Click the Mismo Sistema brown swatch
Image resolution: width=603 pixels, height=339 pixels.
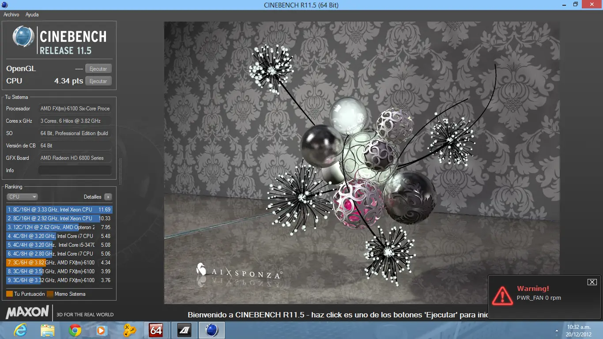point(50,294)
